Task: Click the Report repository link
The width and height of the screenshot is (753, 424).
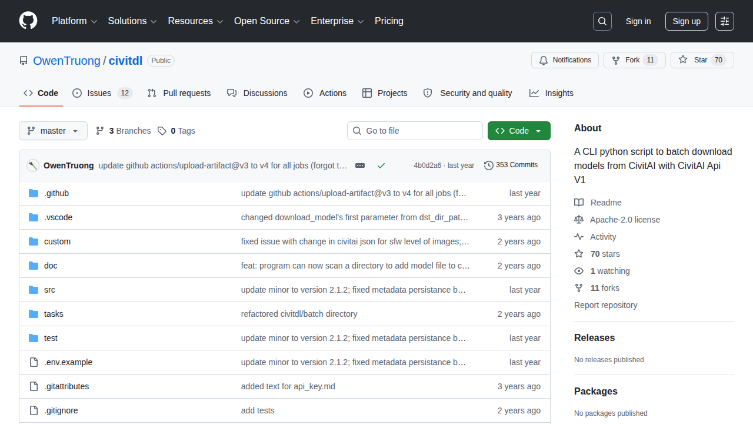Action: click(605, 305)
